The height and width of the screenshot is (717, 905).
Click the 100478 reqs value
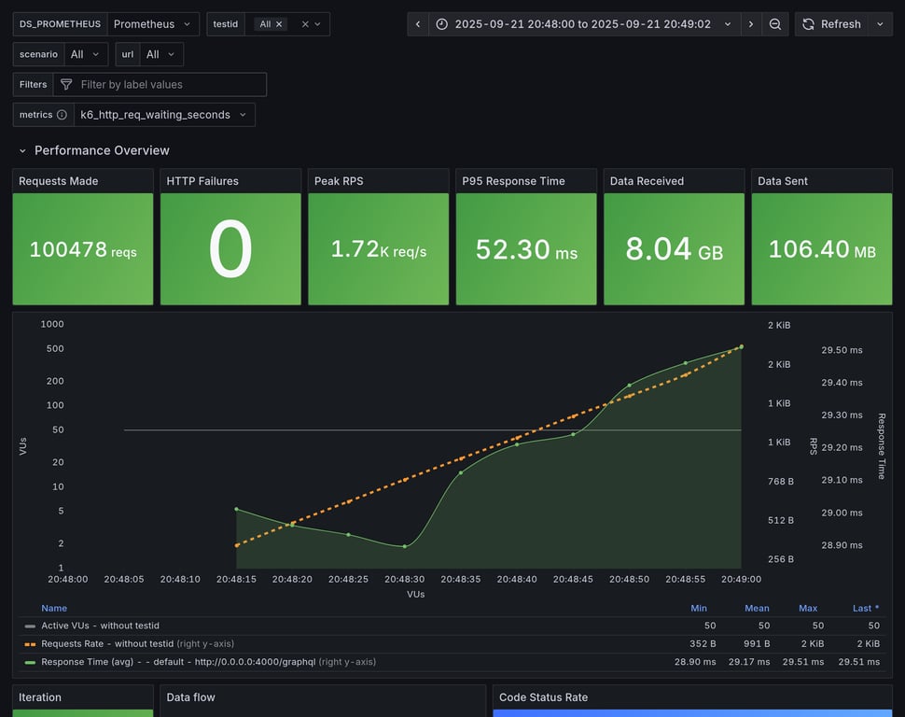click(83, 249)
